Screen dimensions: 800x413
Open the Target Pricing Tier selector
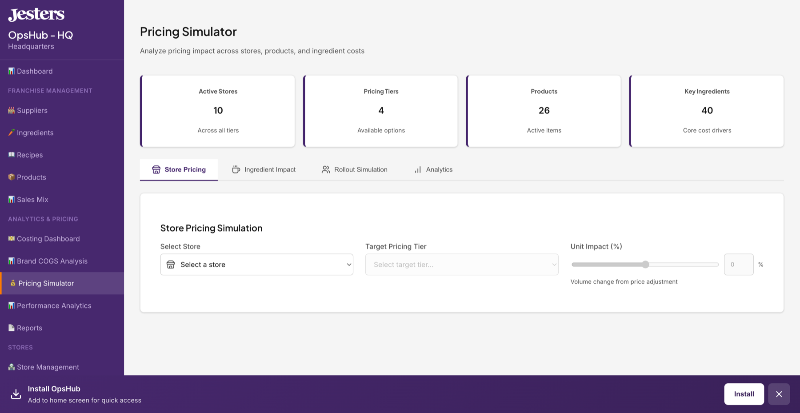coord(461,264)
